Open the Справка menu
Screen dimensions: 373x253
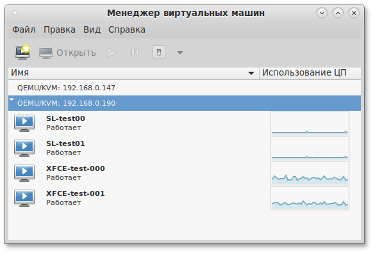[x=127, y=29]
